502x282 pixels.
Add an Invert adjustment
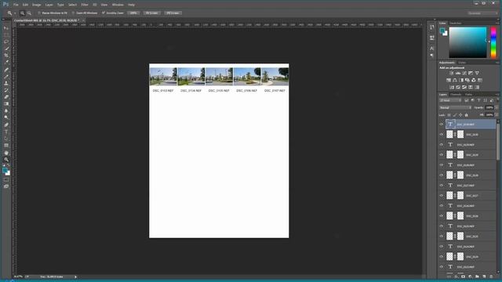[x=452, y=87]
